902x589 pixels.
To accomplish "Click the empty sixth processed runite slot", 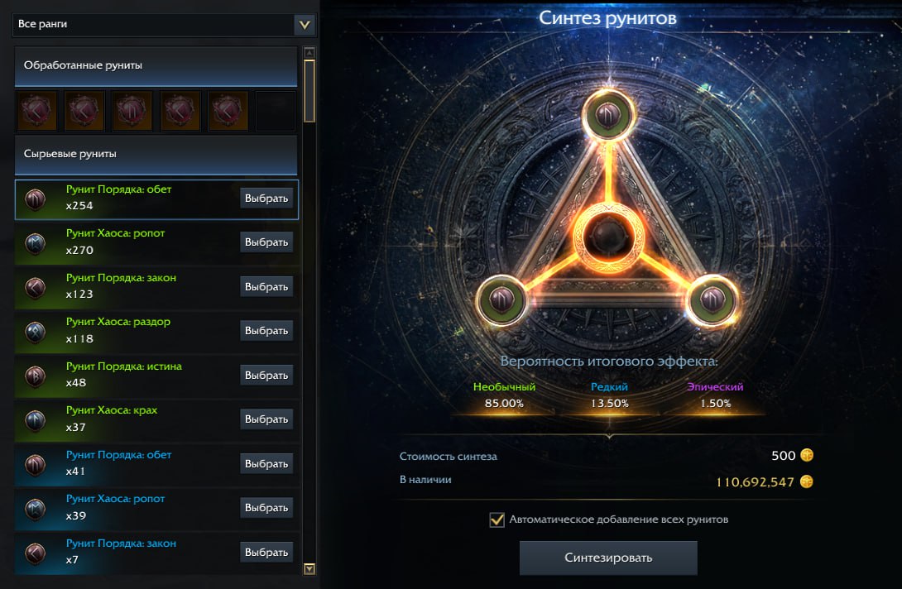I will pos(276,110).
